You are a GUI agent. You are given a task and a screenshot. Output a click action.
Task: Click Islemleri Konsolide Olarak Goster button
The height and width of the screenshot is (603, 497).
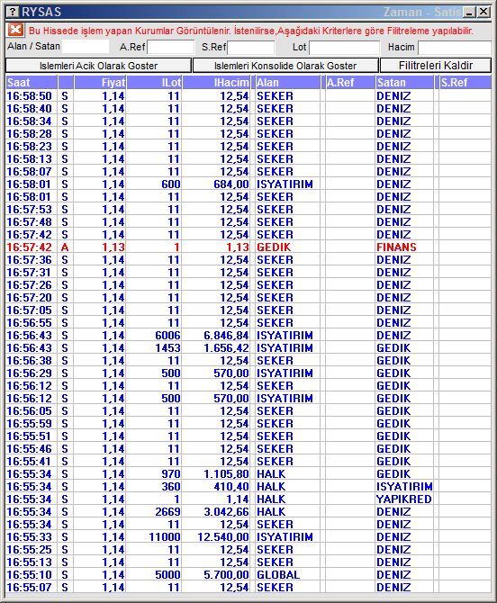pyautogui.click(x=285, y=66)
